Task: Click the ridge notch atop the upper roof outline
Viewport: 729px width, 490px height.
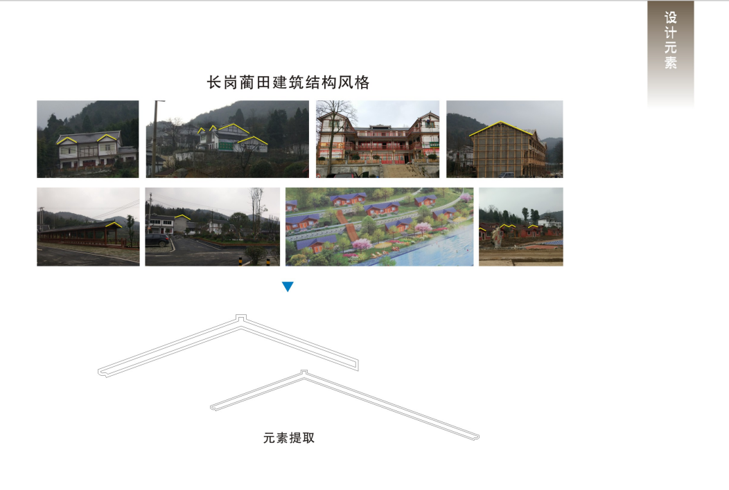Action: [x=240, y=318]
